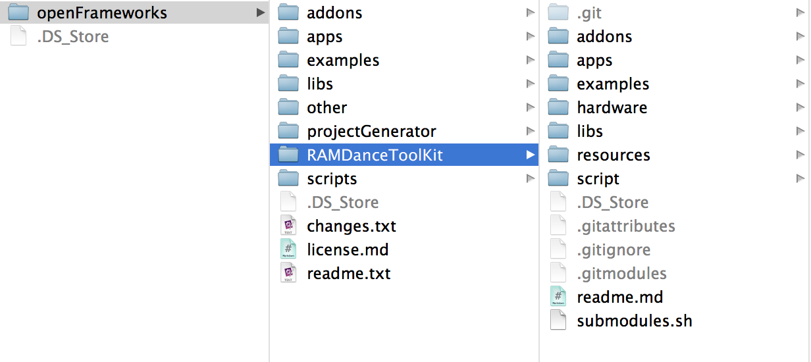The width and height of the screenshot is (811, 362).
Task: Click the openFrameworks folder icon
Action: click(18, 13)
